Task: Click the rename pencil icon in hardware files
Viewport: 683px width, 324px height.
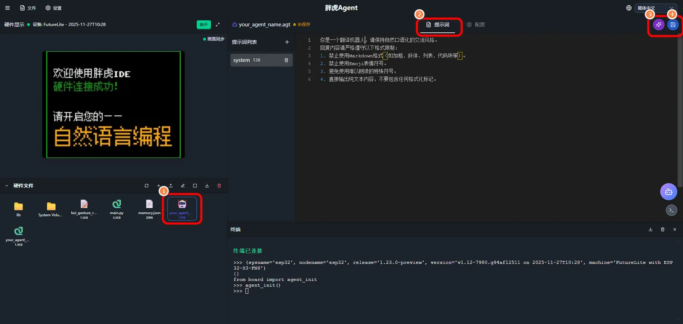Action: point(183,186)
